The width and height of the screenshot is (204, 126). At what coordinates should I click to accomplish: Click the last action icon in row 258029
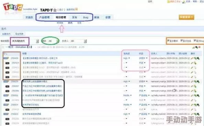click(x=198, y=82)
